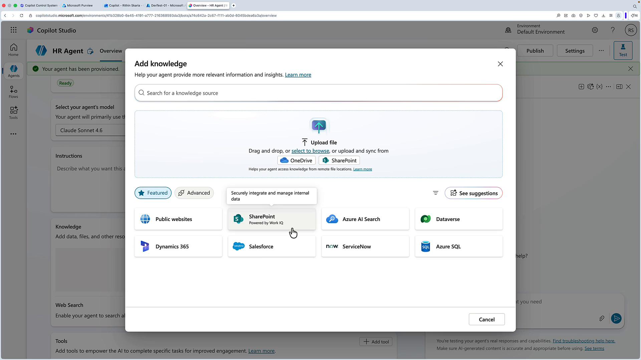Send the message in the test chat

(x=616, y=318)
